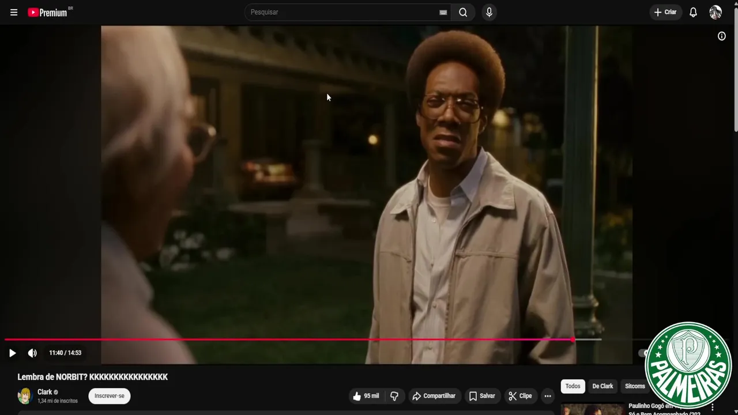Click the video title Lembra de NORBIT
Viewport: 738px width, 415px height.
[93, 377]
